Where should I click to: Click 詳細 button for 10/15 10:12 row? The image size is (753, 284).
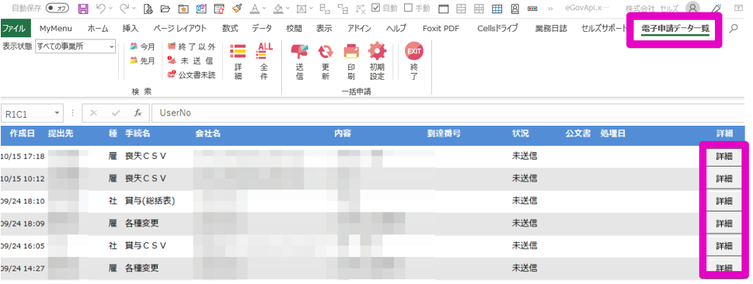pyautogui.click(x=723, y=178)
